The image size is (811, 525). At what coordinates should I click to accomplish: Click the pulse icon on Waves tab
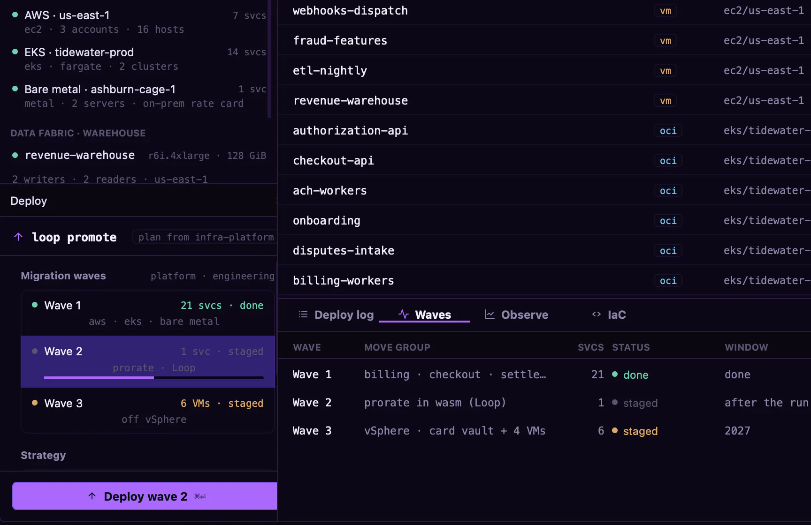tap(404, 314)
